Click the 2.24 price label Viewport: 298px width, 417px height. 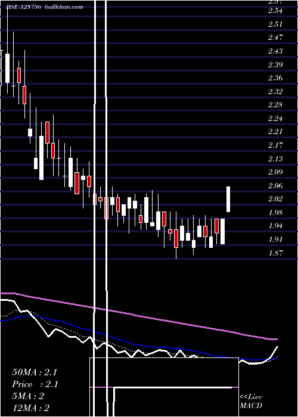(x=275, y=119)
